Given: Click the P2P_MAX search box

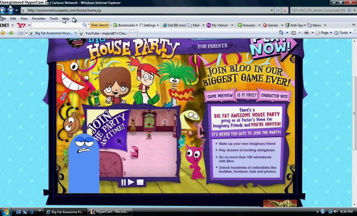Looking at the screenshot, I should [319, 10].
